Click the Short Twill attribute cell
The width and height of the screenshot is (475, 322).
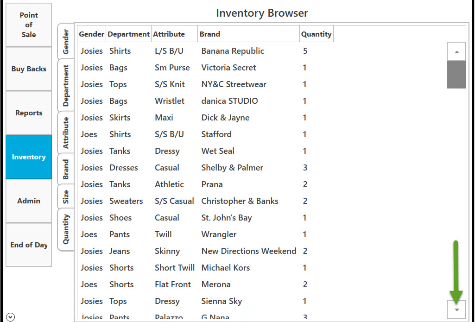175,267
